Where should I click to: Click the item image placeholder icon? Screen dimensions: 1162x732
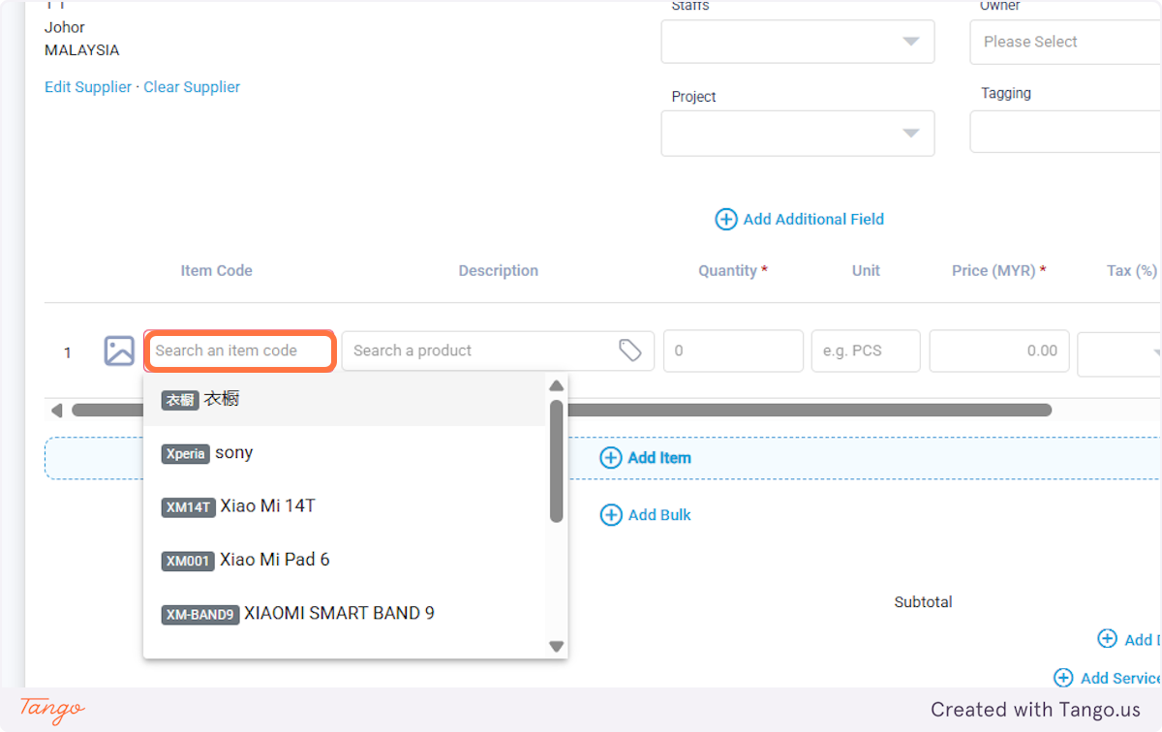click(119, 351)
